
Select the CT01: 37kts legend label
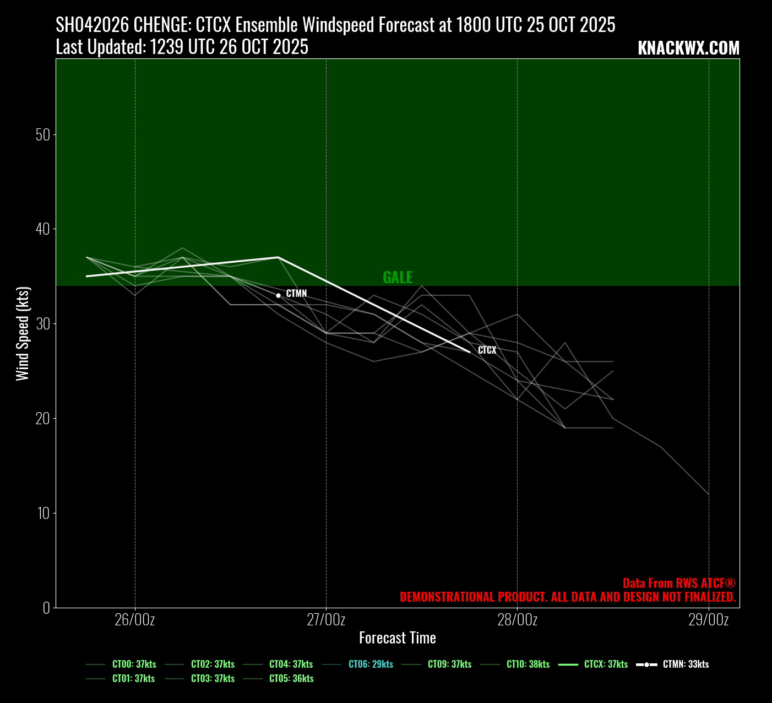click(x=133, y=679)
